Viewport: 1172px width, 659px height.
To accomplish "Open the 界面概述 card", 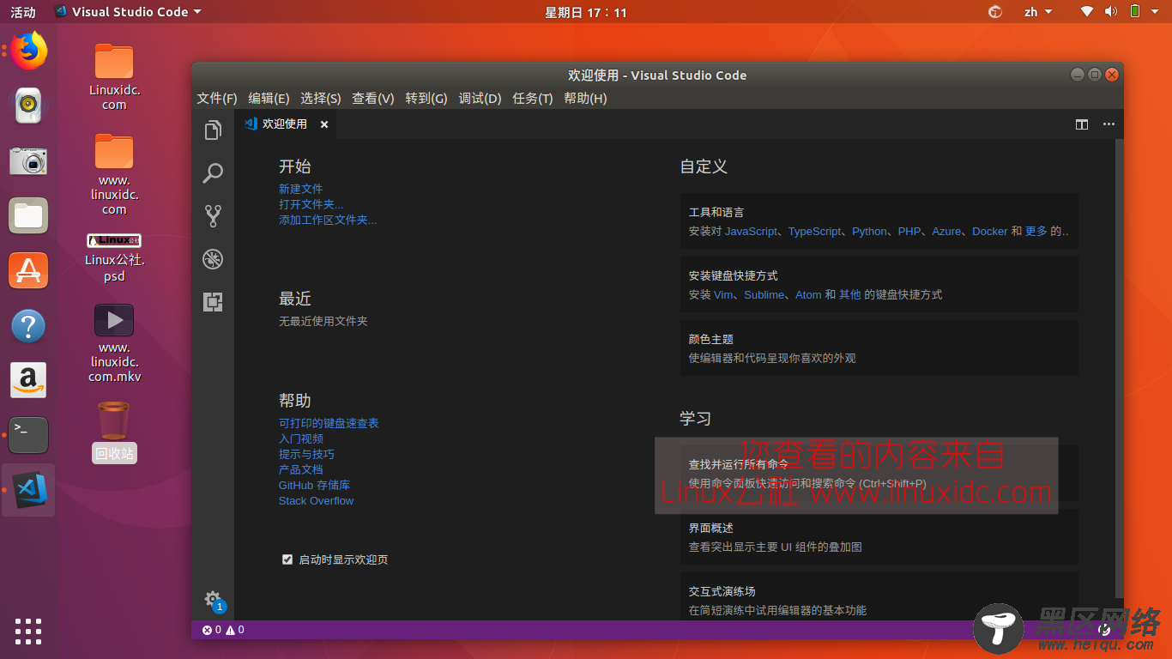I will tap(879, 537).
